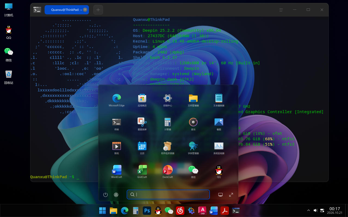Screen dimensions: 348x217
Task: Open quick settings toggle icon in tray
Action: (322, 210)
